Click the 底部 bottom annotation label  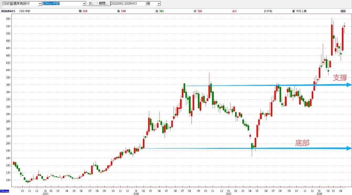click(x=302, y=143)
